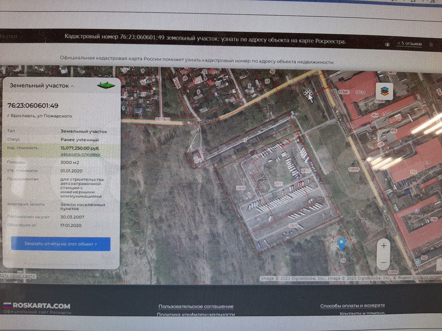
Task: Open Пользовательское соглашение link
Action: tap(196, 306)
